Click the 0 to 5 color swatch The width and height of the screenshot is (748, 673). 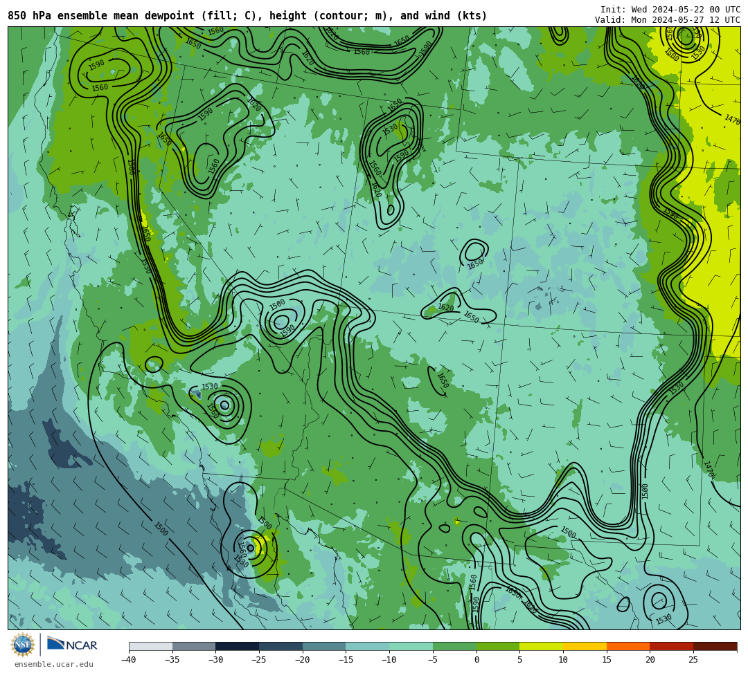point(498,646)
